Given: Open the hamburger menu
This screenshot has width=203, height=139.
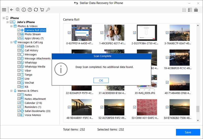Looking at the screenshot, I should coord(4,10).
